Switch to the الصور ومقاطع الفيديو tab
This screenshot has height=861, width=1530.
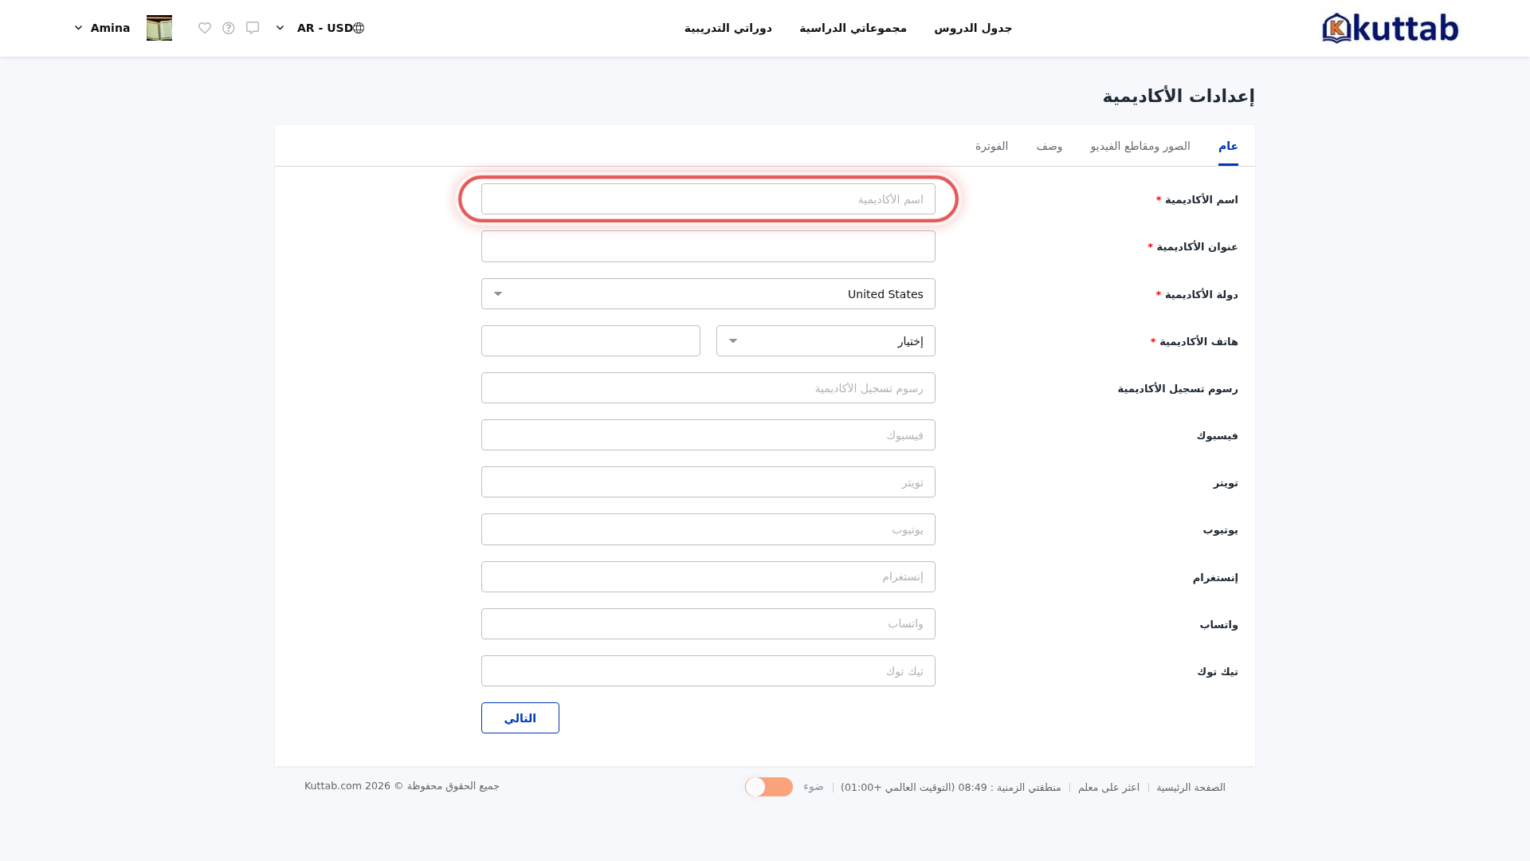tap(1140, 146)
